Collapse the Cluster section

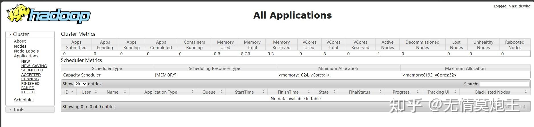tap(11, 34)
